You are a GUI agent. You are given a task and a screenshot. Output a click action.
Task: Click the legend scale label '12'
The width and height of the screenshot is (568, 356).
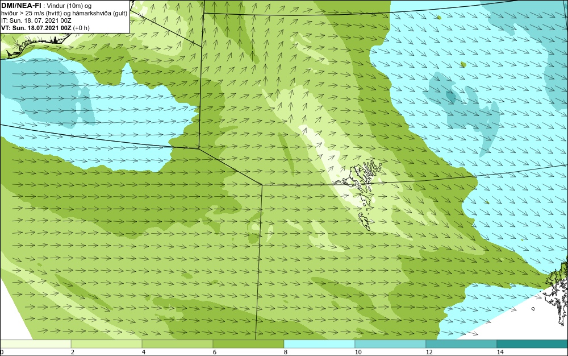point(429,352)
